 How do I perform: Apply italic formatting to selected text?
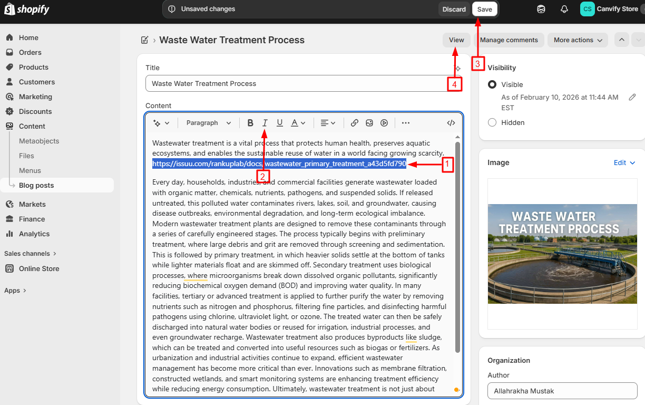265,123
